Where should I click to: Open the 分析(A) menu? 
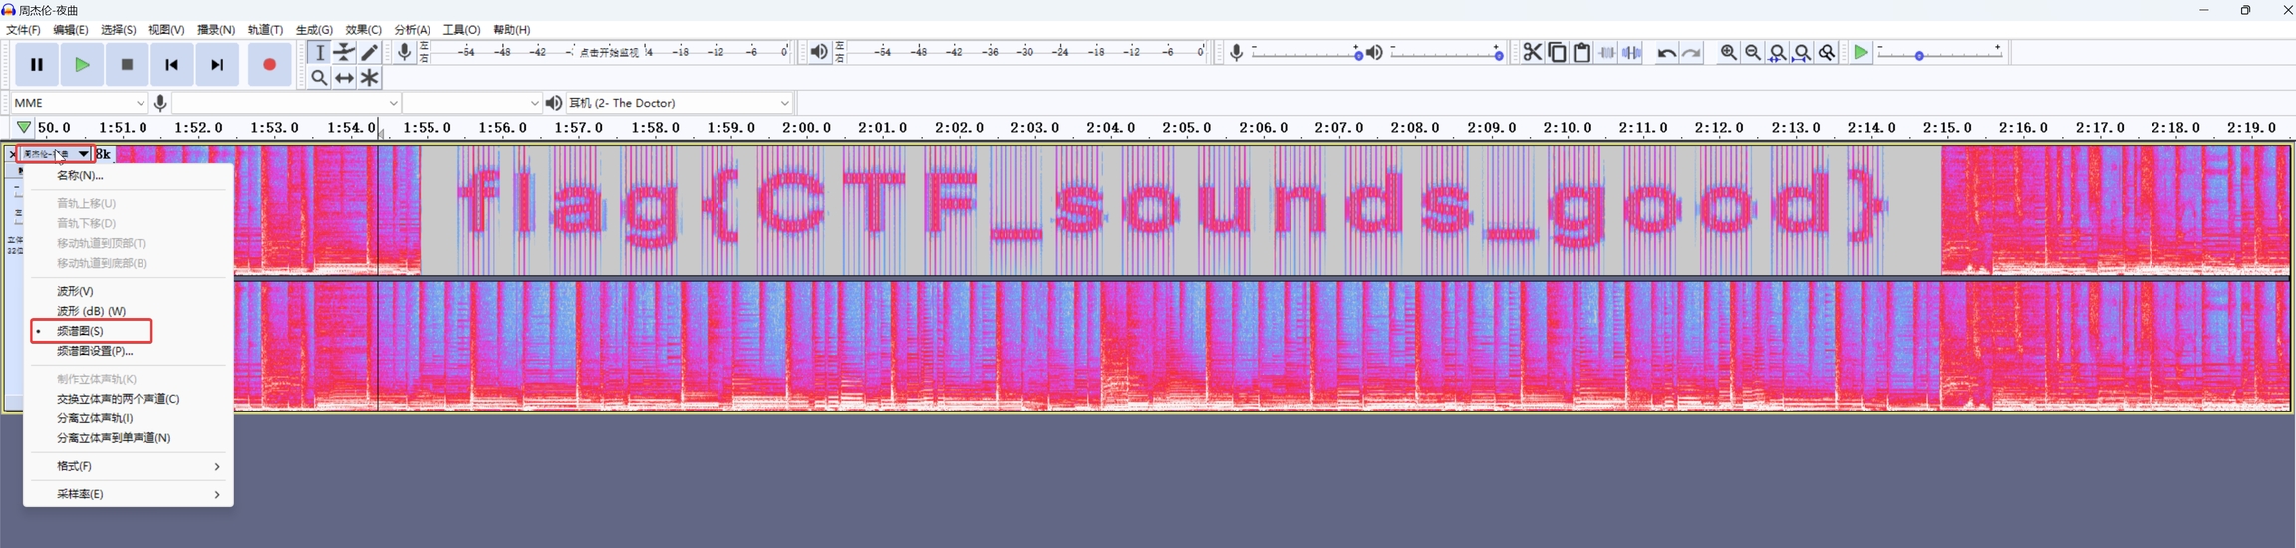click(x=412, y=30)
